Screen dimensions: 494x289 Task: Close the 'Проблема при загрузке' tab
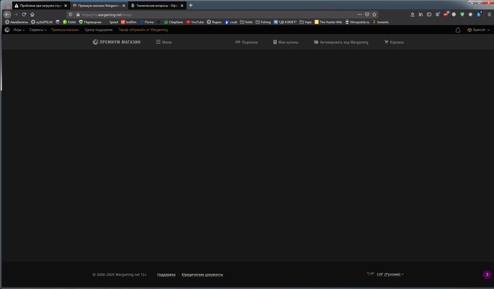65,6
